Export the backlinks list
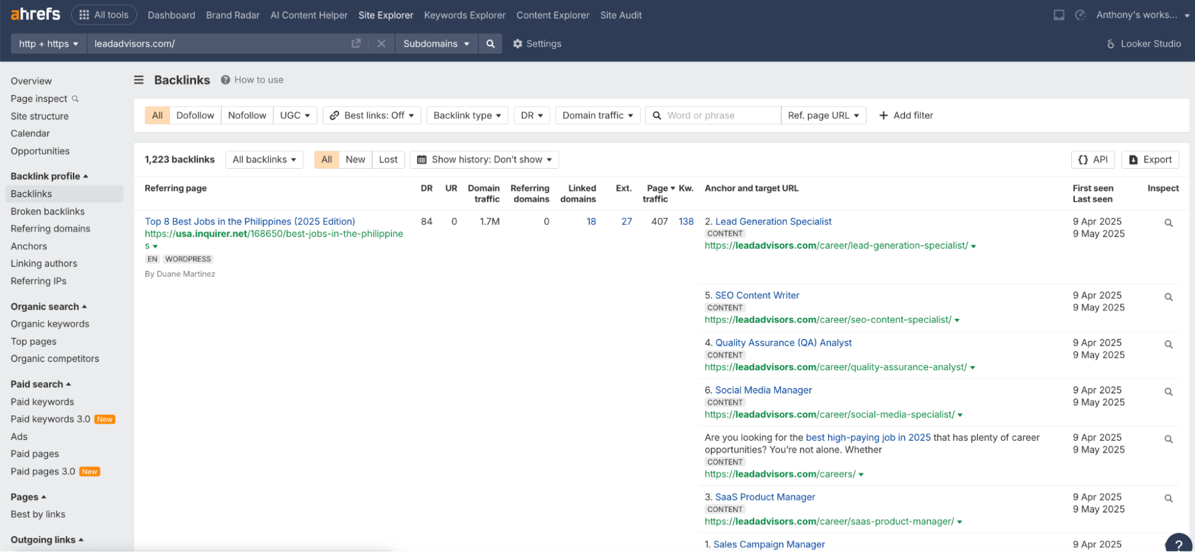The image size is (1195, 552). click(x=1150, y=160)
